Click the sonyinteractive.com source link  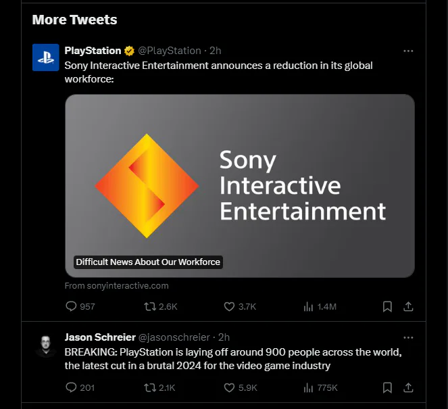(117, 286)
